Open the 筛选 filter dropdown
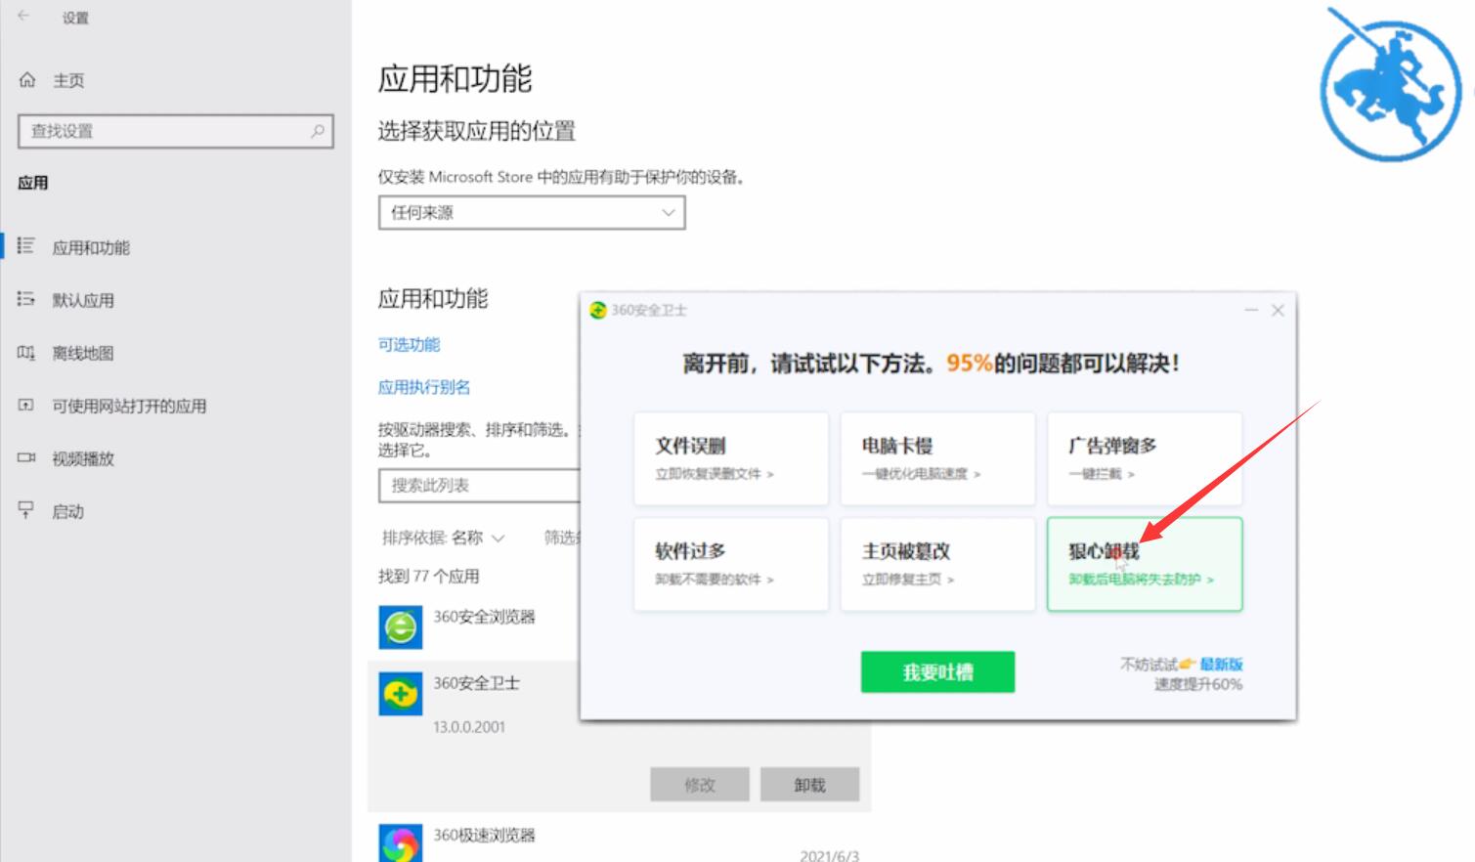Image resolution: width=1475 pixels, height=862 pixels. point(562,538)
